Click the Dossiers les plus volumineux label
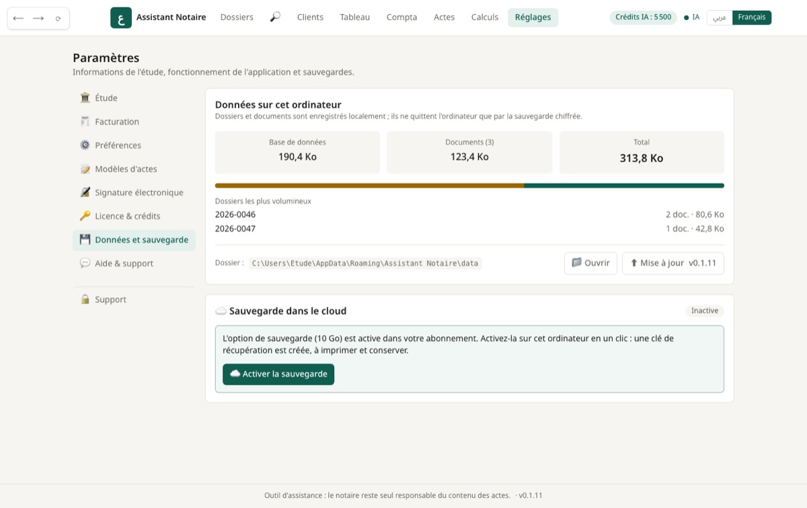The width and height of the screenshot is (807, 508). (x=263, y=201)
